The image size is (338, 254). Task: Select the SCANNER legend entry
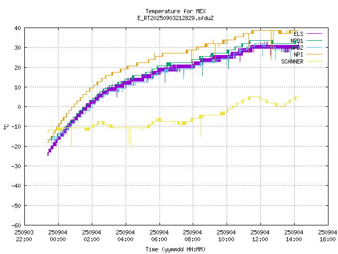tap(292, 61)
